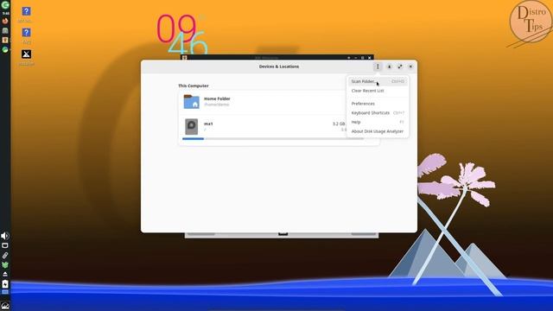This screenshot has height=311, width=553.
Task: Open the bottom gauge start-menu icon
Action: tap(5, 306)
